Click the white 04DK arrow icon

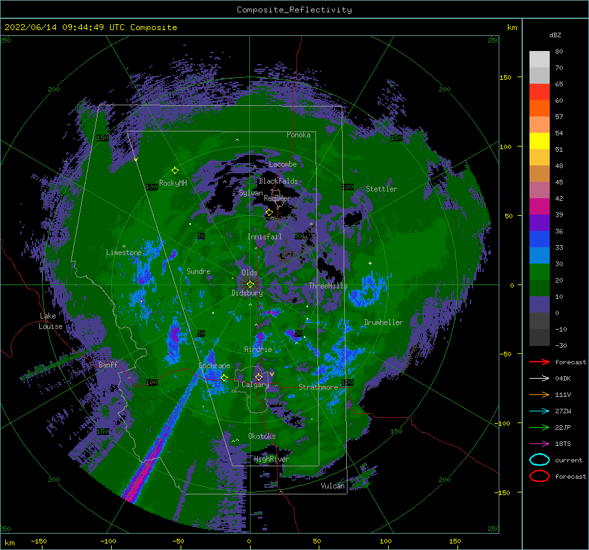pyautogui.click(x=539, y=378)
